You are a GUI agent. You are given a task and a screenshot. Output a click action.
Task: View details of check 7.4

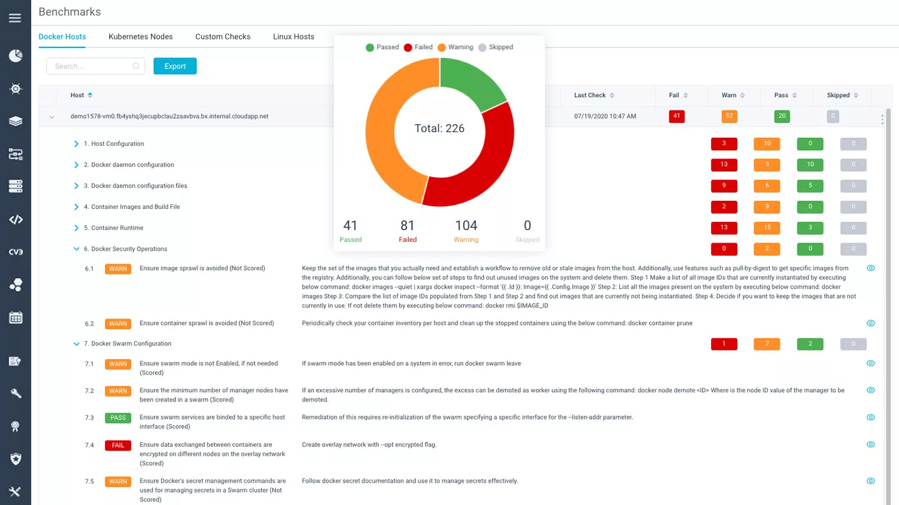pos(871,445)
